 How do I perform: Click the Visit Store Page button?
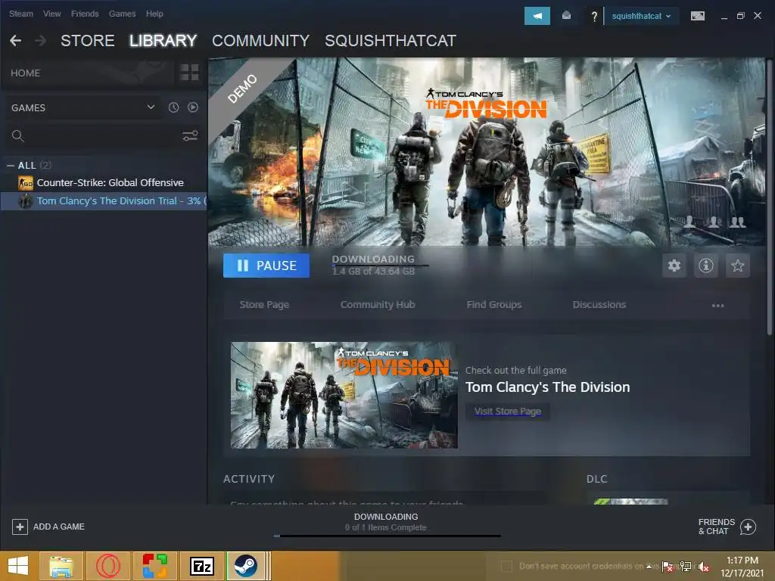click(508, 411)
